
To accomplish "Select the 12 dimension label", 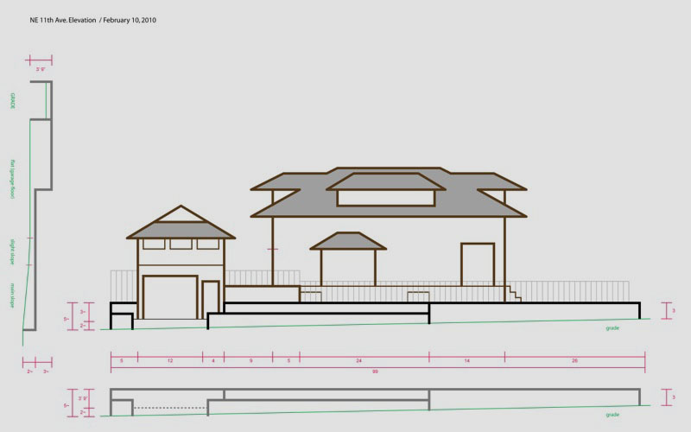I will coord(169,358).
